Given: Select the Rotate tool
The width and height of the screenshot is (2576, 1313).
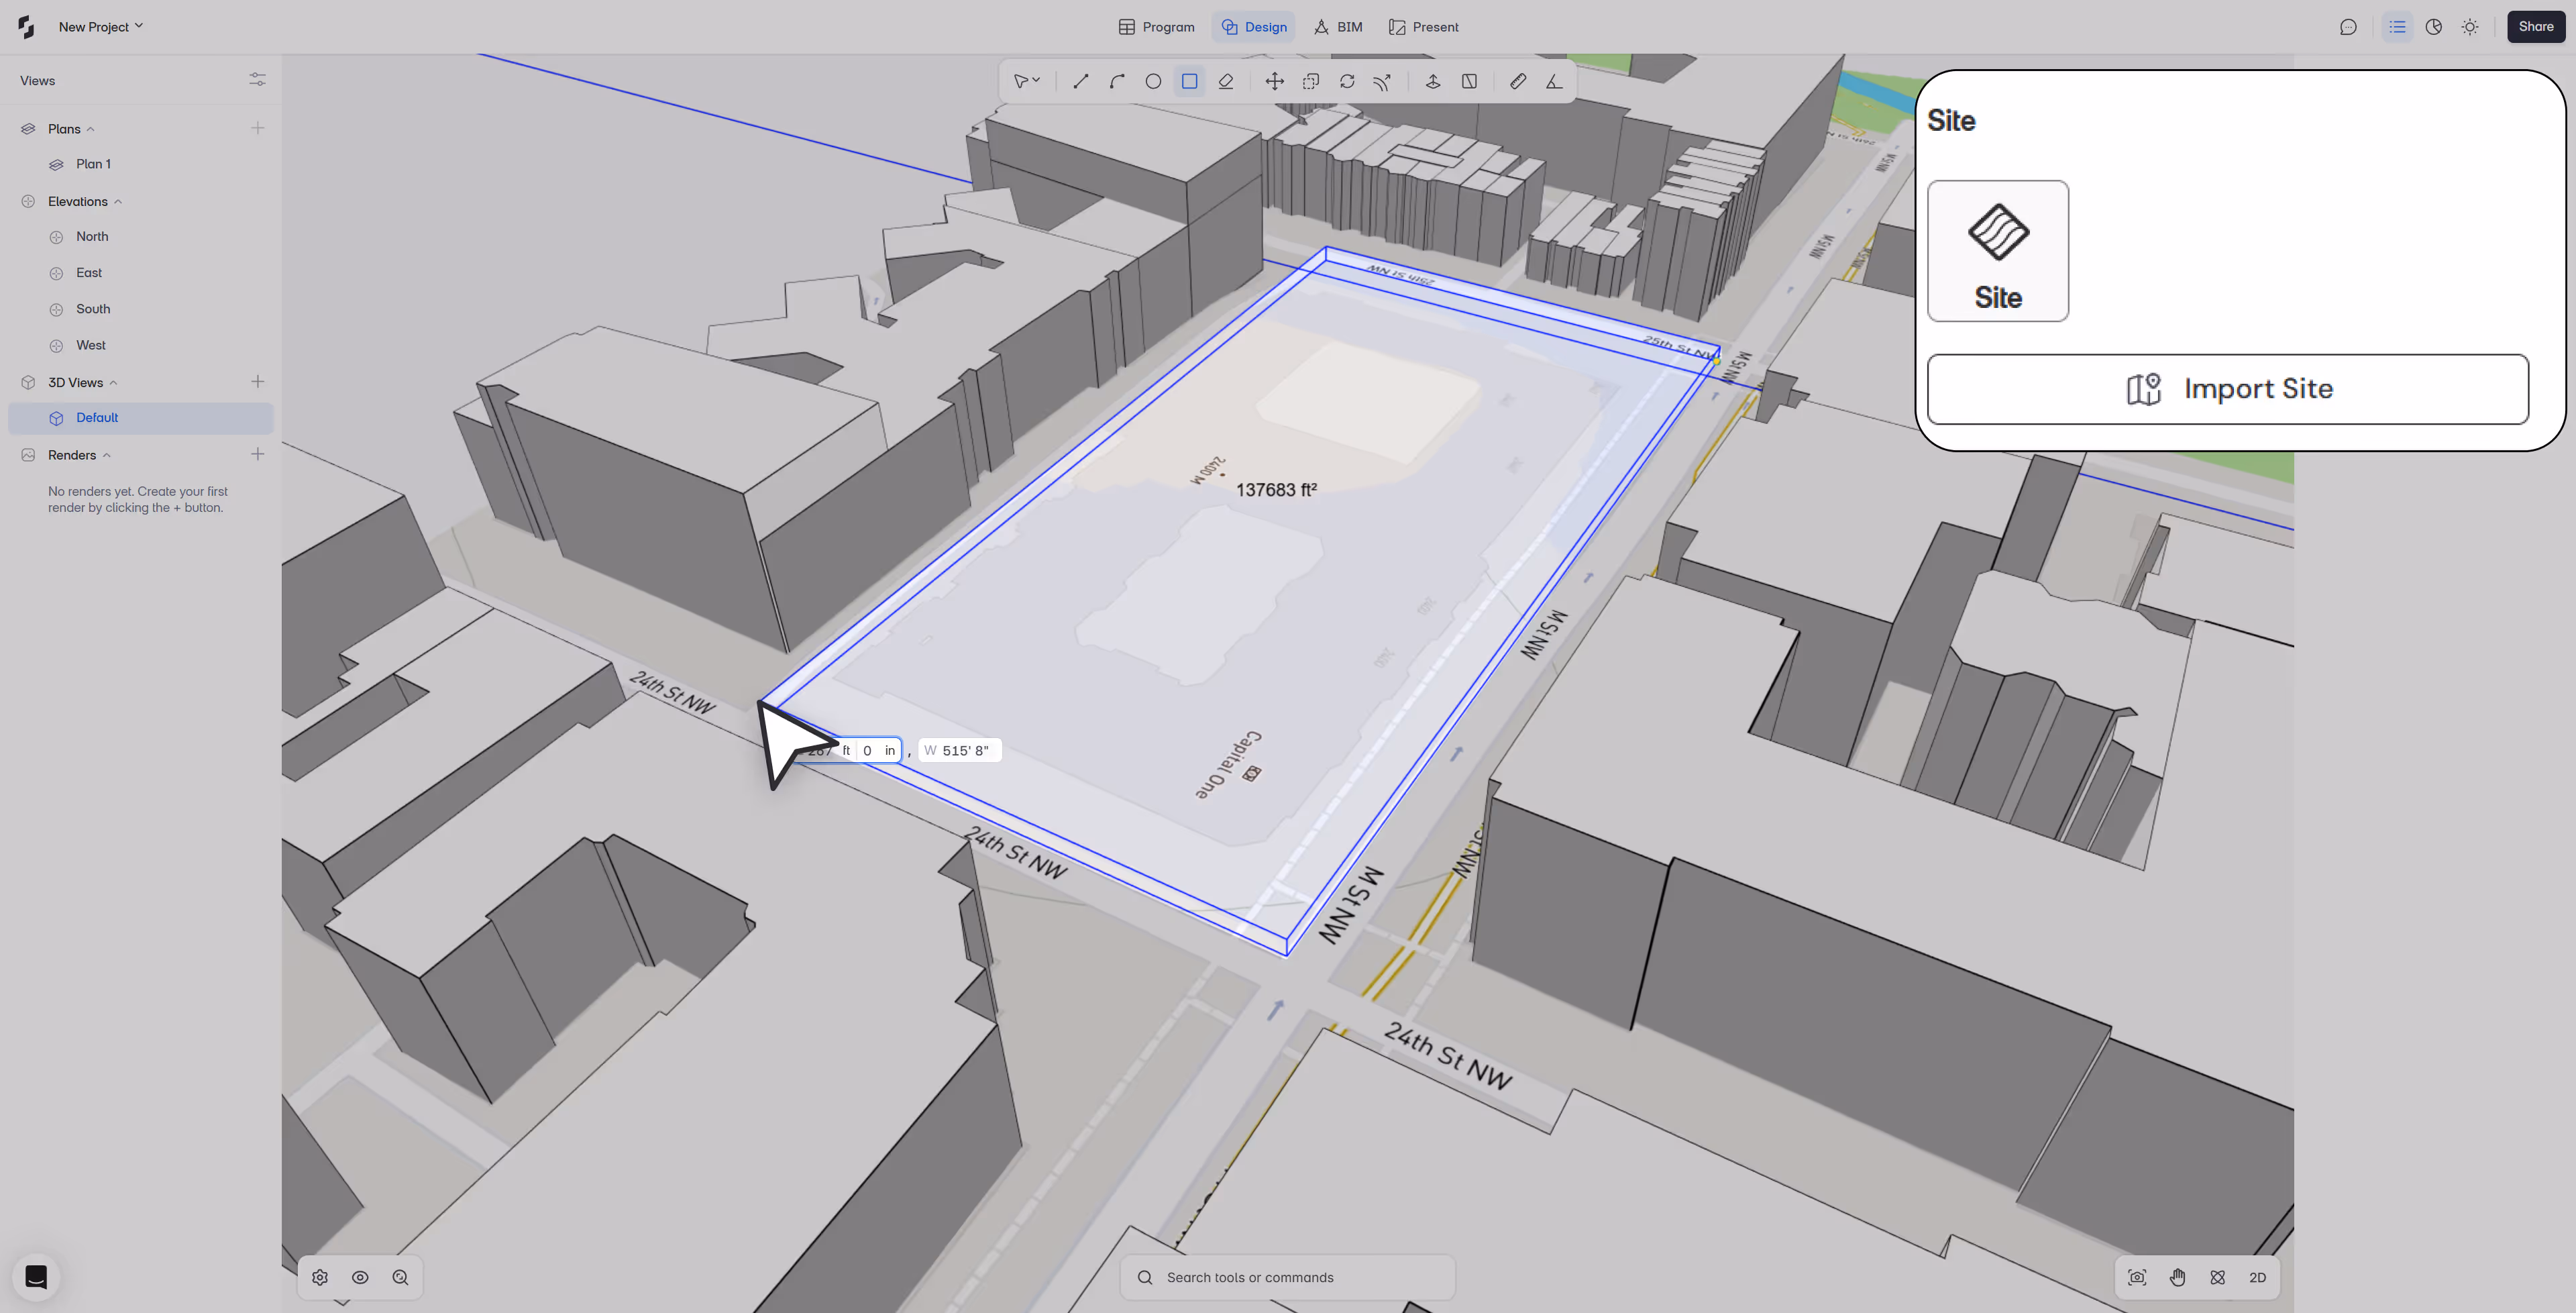Looking at the screenshot, I should 1347,82.
